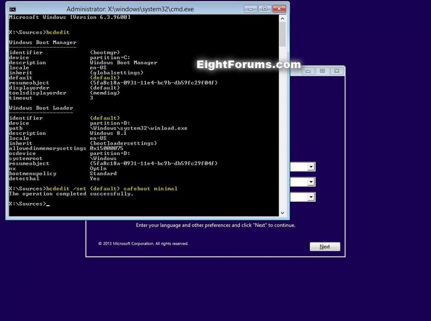Screen dimensions: 431x321
Task: Click the cmd scrollbar up arrow
Action: coord(282,18)
